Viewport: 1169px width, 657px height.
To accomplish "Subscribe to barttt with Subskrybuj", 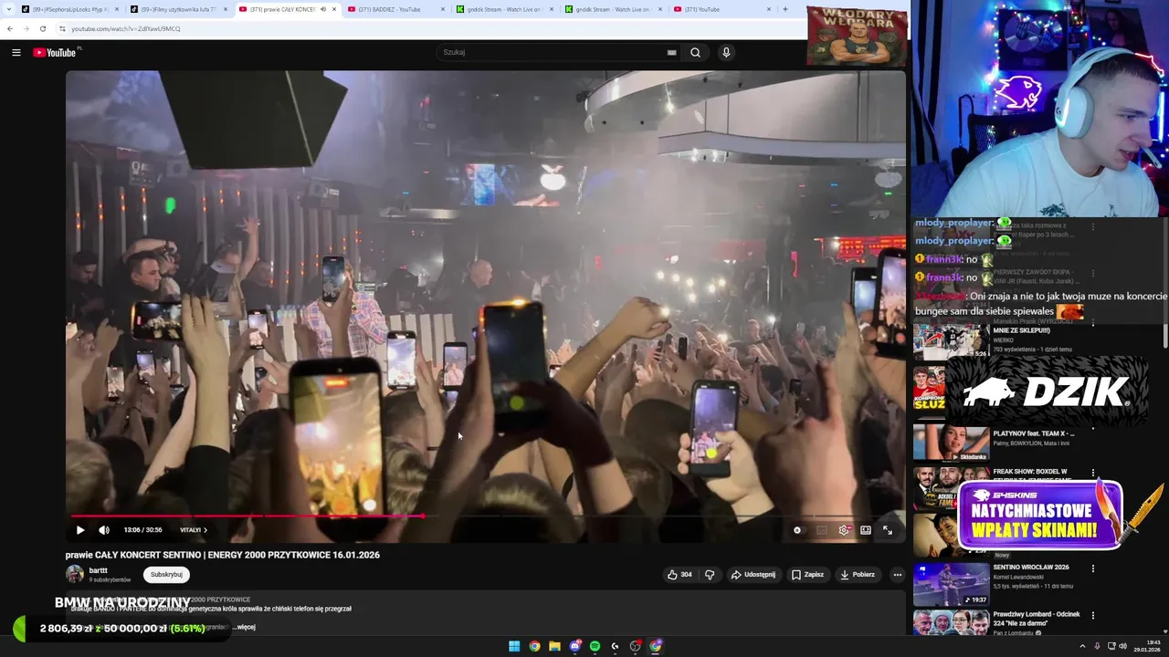I will click(x=166, y=575).
